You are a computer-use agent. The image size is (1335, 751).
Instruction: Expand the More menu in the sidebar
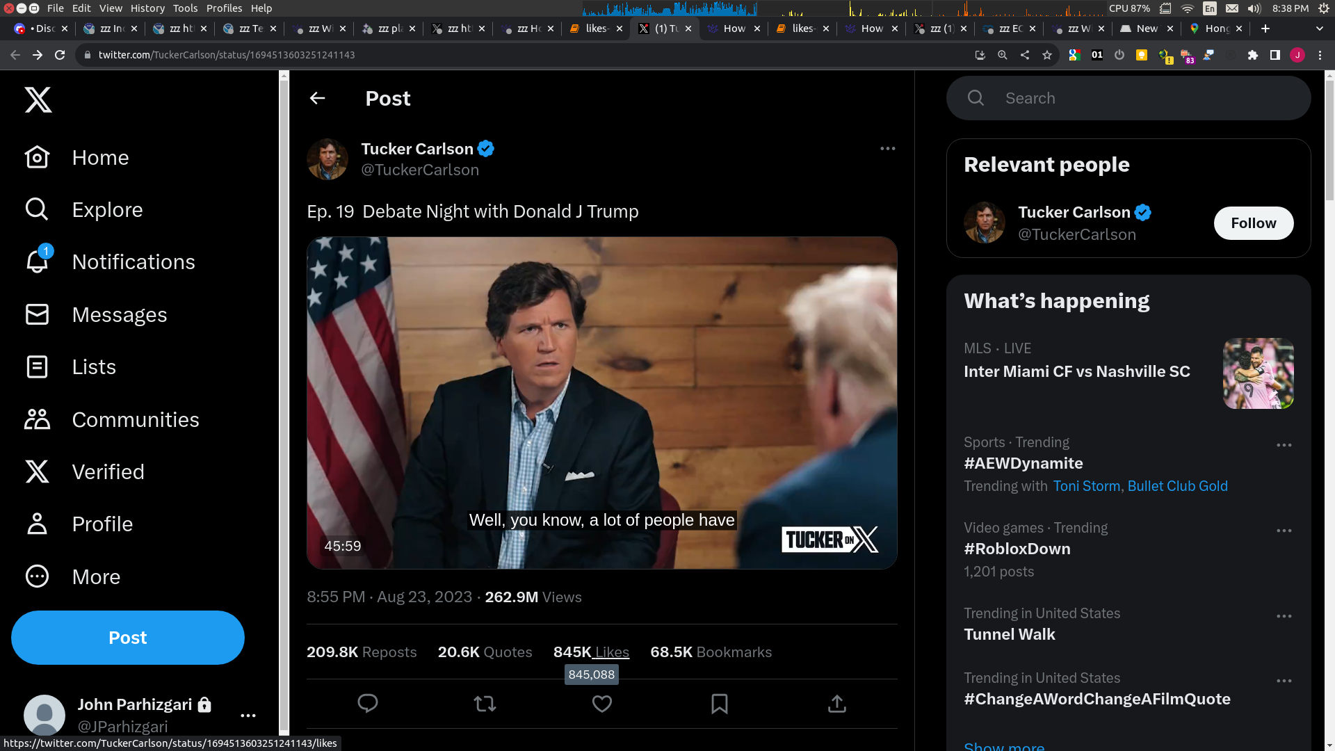point(72,576)
